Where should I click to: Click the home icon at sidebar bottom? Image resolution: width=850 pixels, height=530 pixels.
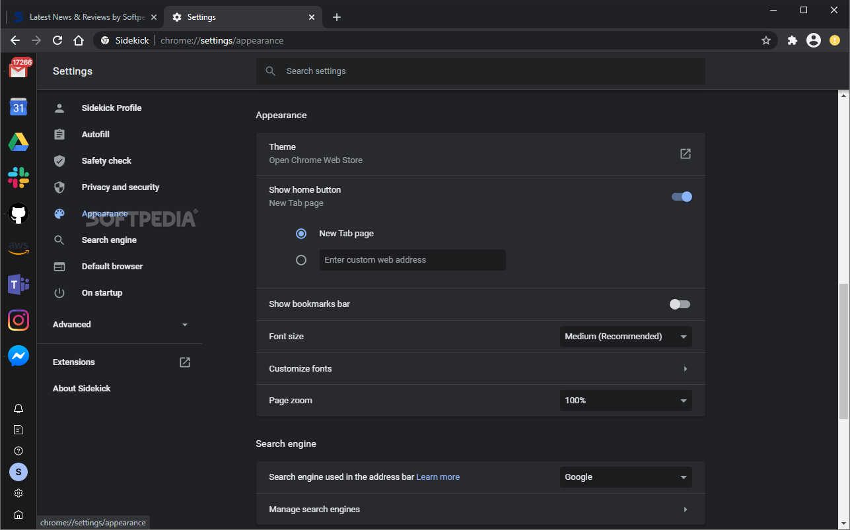[18, 514]
